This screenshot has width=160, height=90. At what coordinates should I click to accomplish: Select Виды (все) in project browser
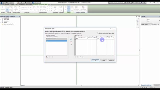coord(6,18)
